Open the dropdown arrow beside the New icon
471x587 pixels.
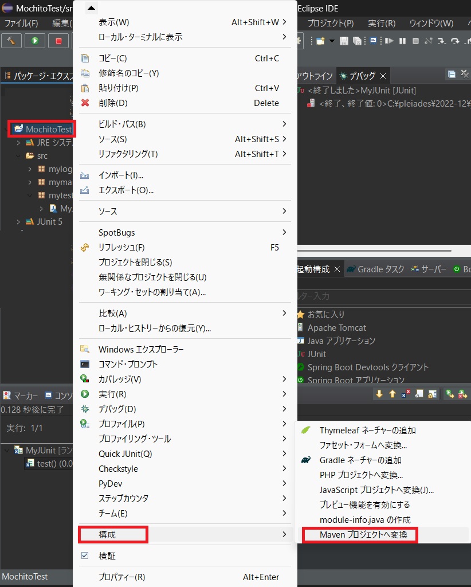click(x=332, y=41)
